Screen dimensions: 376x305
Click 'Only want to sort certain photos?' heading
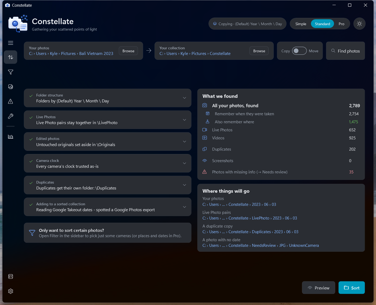point(71,230)
